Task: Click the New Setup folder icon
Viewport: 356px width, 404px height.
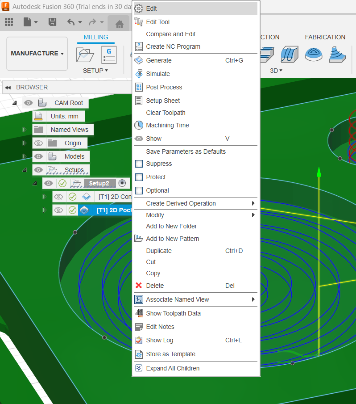Action: click(85, 55)
